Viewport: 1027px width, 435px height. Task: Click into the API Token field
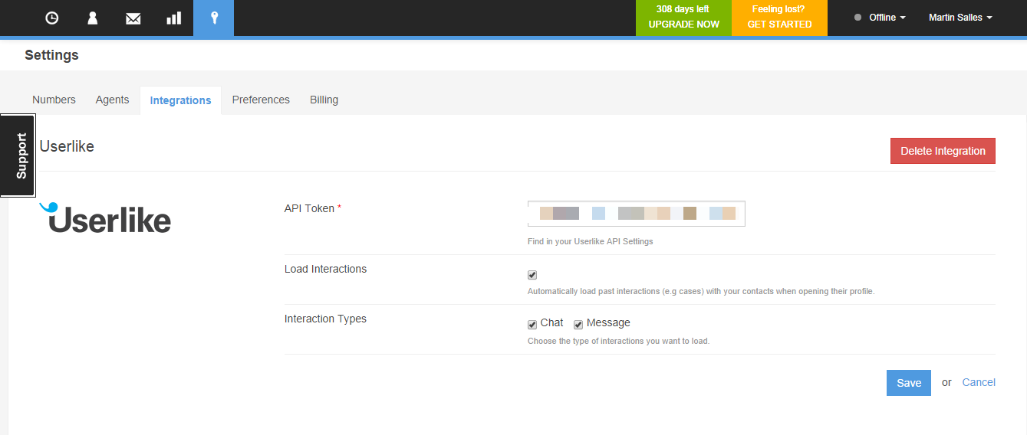[637, 214]
